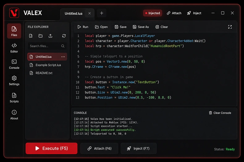Click the Ready status text
The height and width of the screenshot is (162, 244).
pyautogui.click(x=230, y=149)
